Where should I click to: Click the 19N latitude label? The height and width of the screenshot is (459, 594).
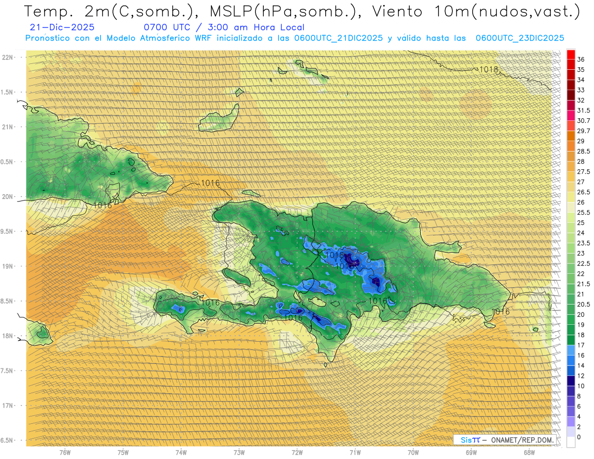(7, 266)
